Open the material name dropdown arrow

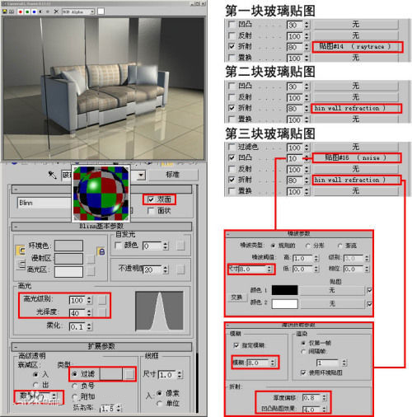[141, 175]
